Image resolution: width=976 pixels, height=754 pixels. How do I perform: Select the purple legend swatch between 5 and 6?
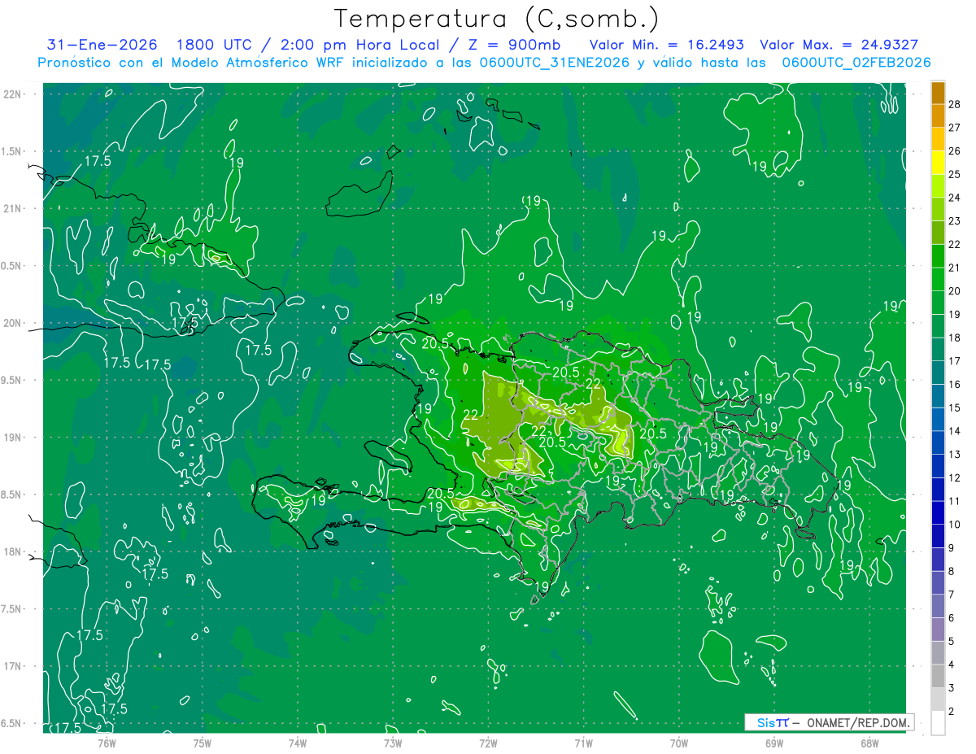[x=938, y=630]
